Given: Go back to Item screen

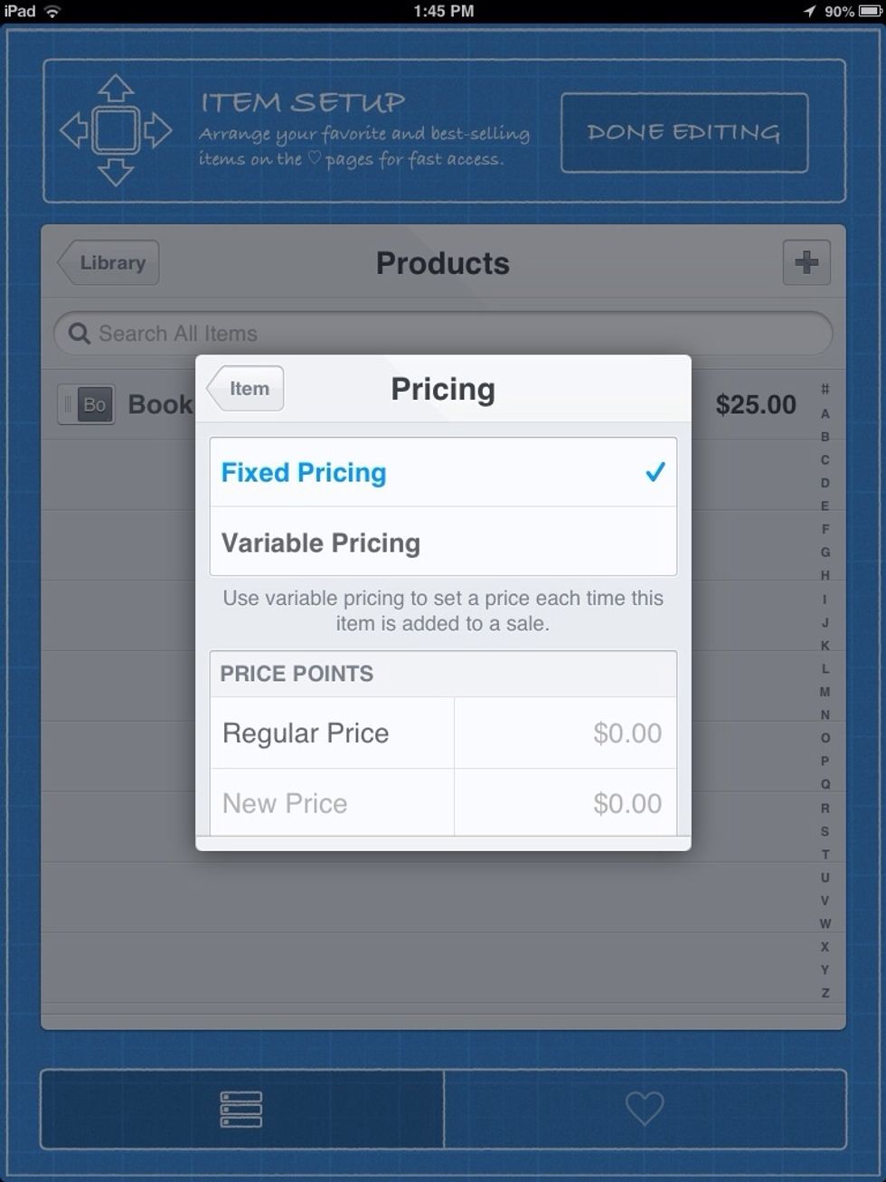Looking at the screenshot, I should [245, 389].
